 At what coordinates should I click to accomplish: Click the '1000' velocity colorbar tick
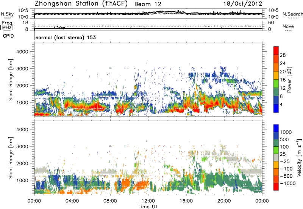coord(286,132)
